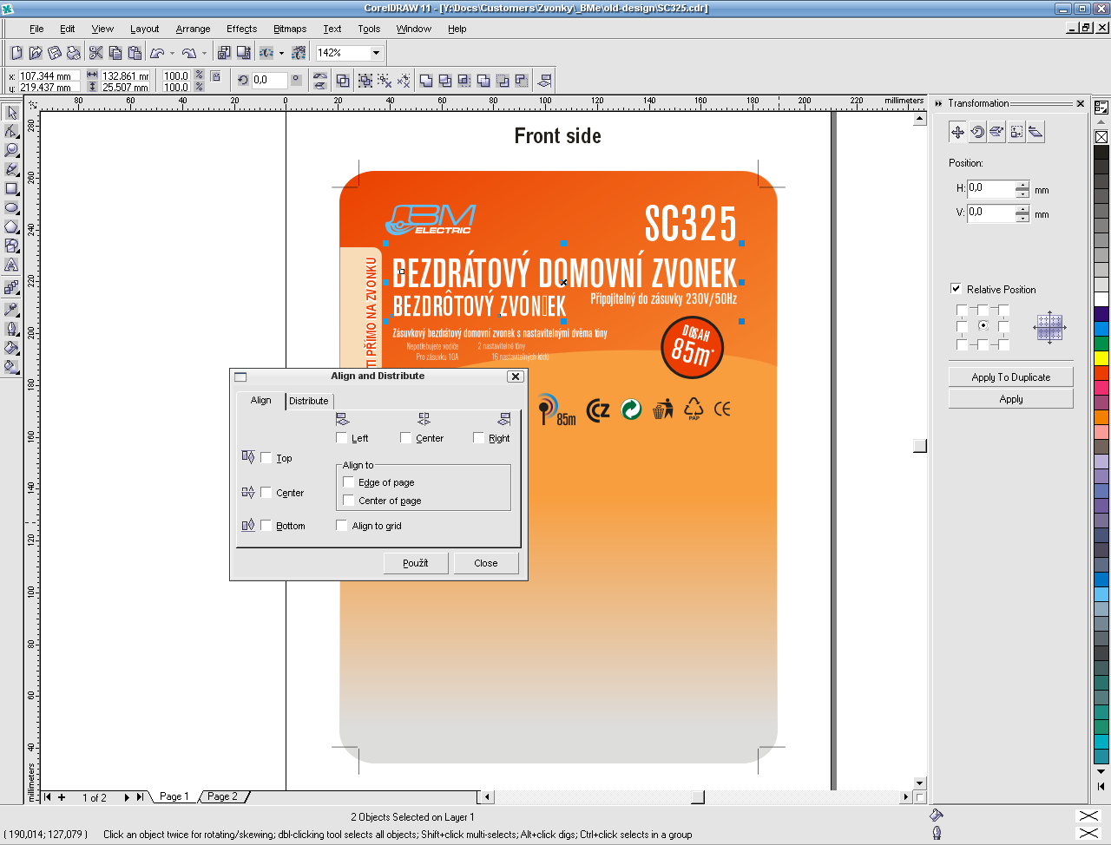Click the Import icon in toolbar
Image resolution: width=1111 pixels, height=845 pixels.
[x=224, y=53]
